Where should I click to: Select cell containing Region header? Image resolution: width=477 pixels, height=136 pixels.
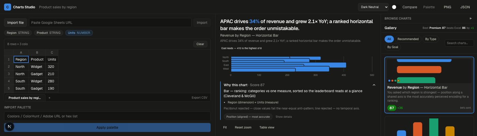pyautogui.click(x=21, y=59)
